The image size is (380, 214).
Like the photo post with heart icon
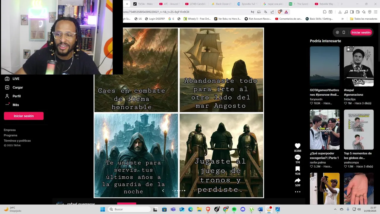tap(297, 146)
